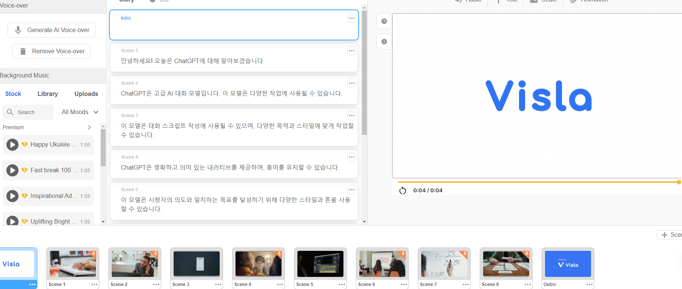Open options menu for Scene 5 script card
The width and height of the screenshot is (682, 289).
pyautogui.click(x=352, y=190)
